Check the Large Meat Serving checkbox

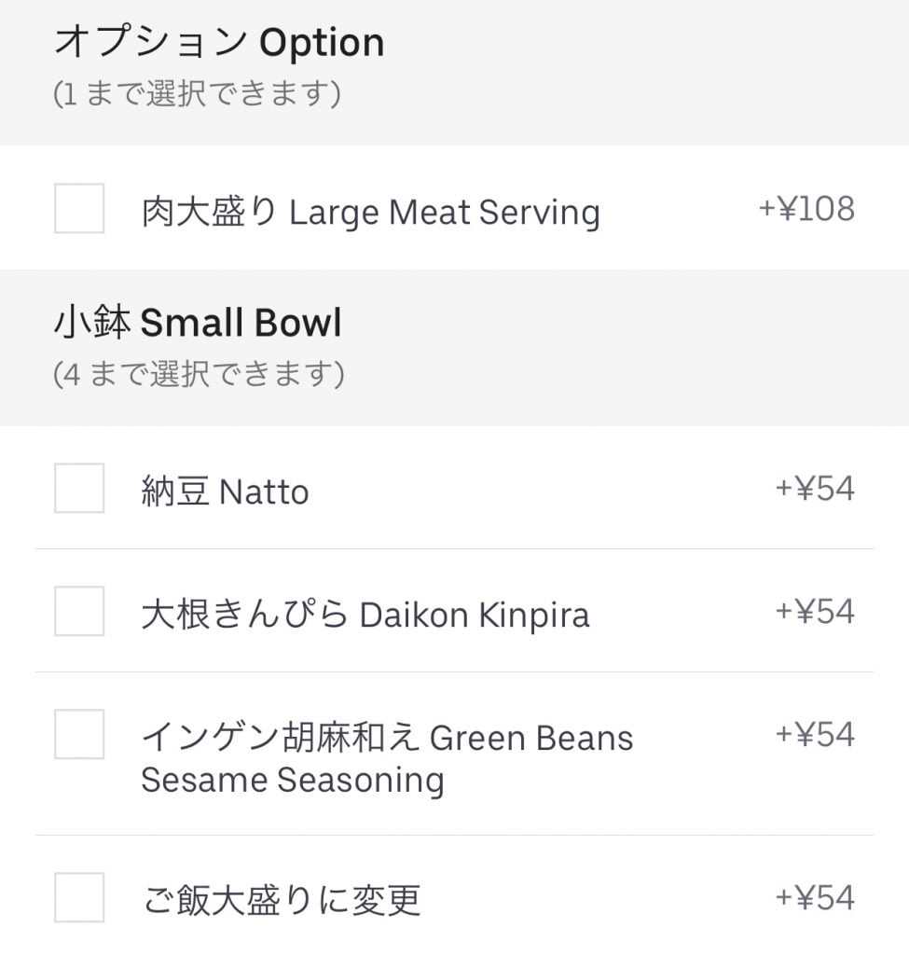[x=79, y=208]
